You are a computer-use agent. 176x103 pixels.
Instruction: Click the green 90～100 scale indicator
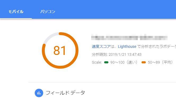tap(106, 62)
